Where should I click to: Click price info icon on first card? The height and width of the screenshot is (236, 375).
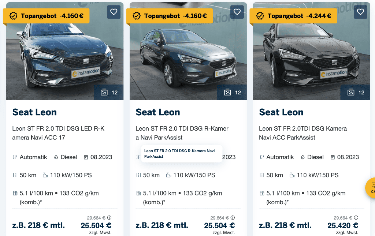tap(109, 218)
